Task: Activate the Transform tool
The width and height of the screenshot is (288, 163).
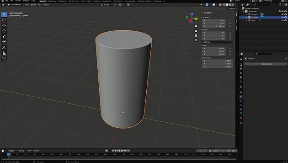Action: 4,42
